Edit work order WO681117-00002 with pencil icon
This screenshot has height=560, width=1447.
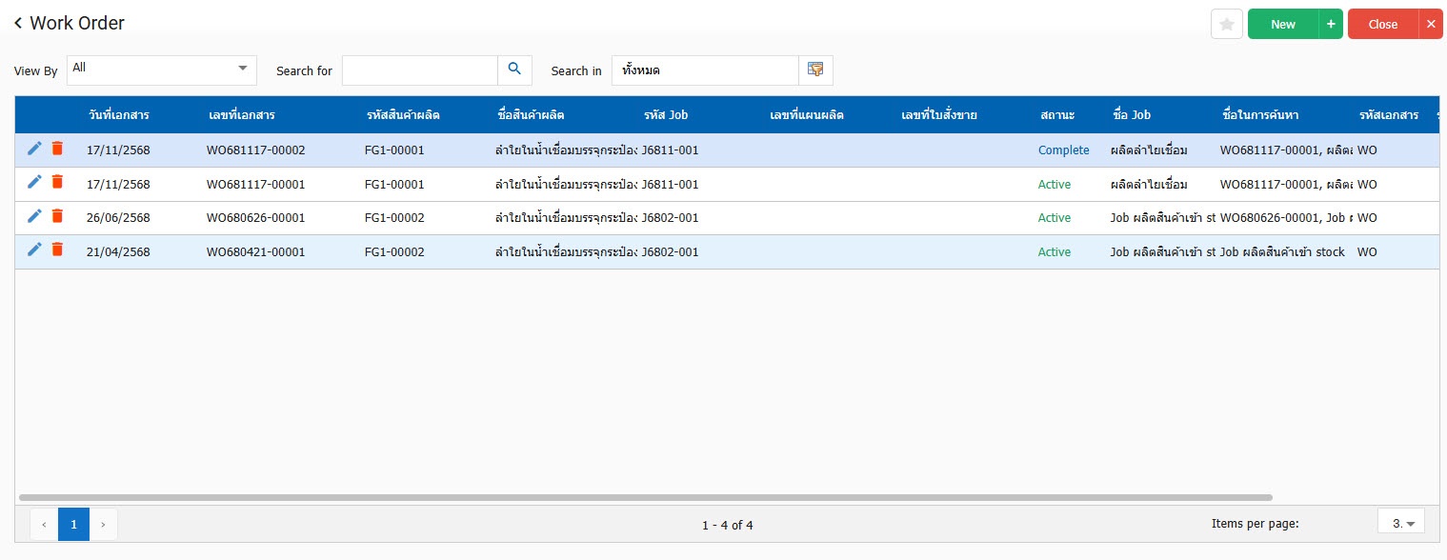point(34,149)
